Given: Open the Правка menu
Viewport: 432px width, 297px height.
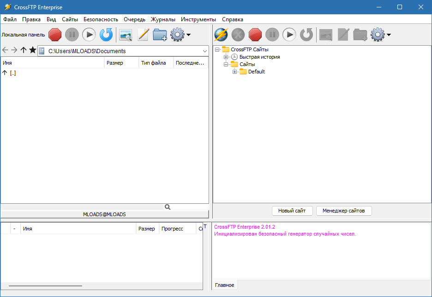Looking at the screenshot, I should [31, 19].
